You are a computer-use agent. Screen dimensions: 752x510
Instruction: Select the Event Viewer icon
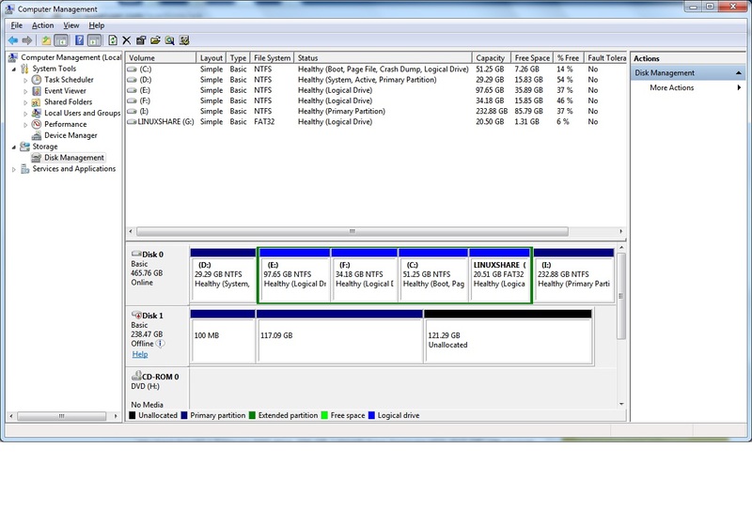[x=37, y=91]
